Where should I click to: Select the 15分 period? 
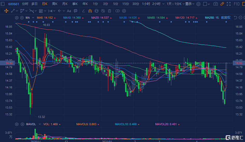125,4
